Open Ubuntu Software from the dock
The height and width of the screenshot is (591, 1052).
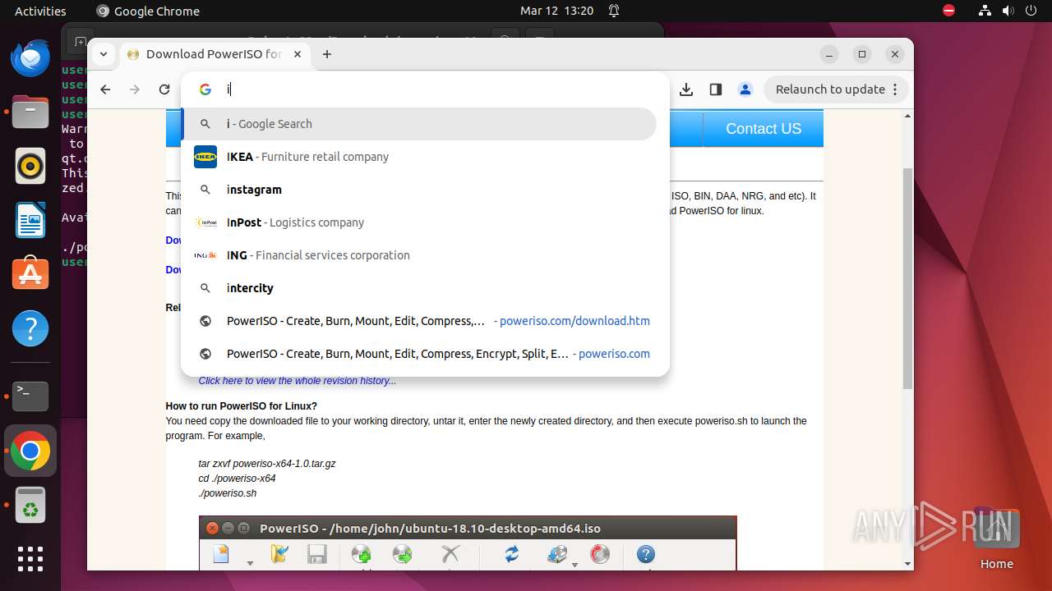click(x=30, y=275)
